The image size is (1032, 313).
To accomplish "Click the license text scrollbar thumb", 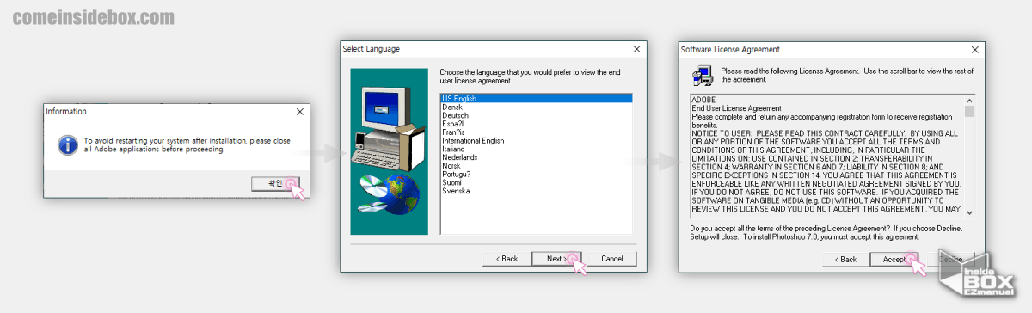I will tap(969, 111).
